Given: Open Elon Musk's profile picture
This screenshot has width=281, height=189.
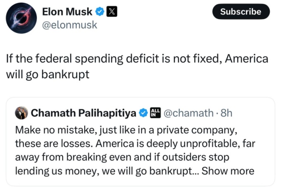Looking at the screenshot, I should [x=21, y=17].
